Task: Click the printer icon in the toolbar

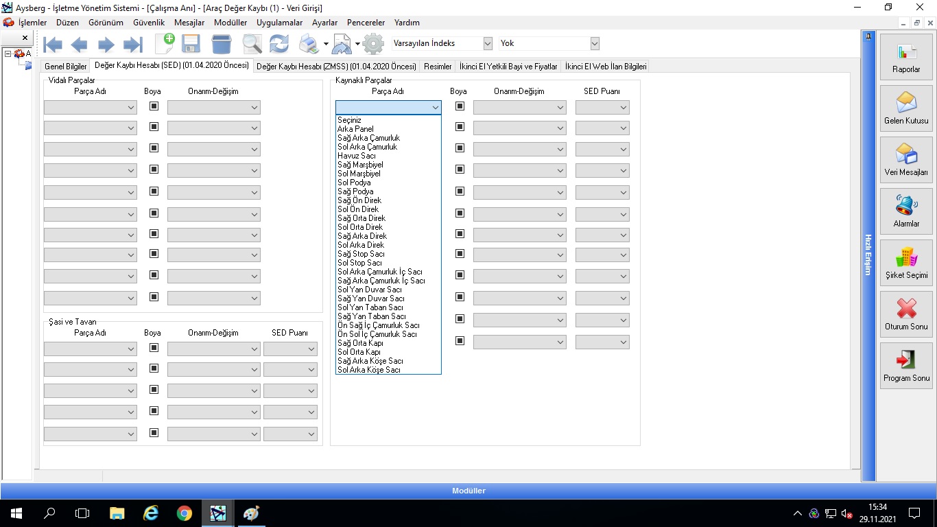Action: [309, 45]
